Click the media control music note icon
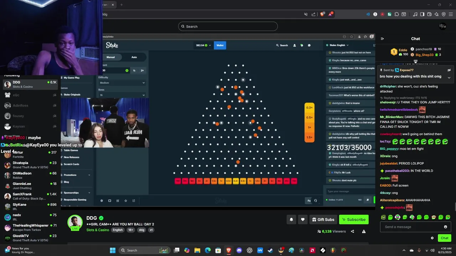456x256 pixels. pyautogui.click(x=415, y=14)
